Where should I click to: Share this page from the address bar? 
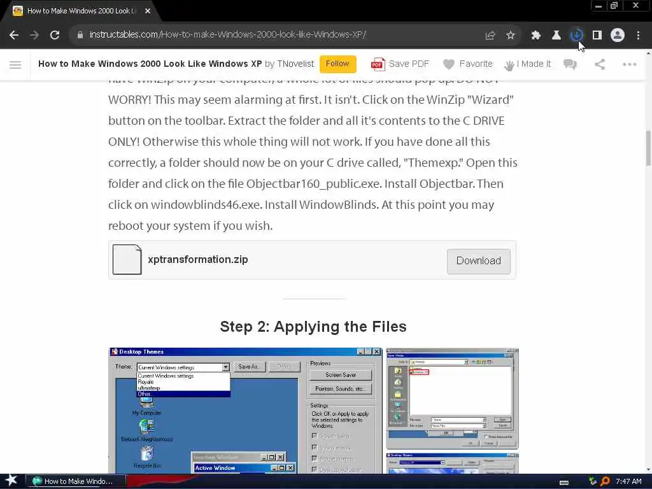[490, 36]
